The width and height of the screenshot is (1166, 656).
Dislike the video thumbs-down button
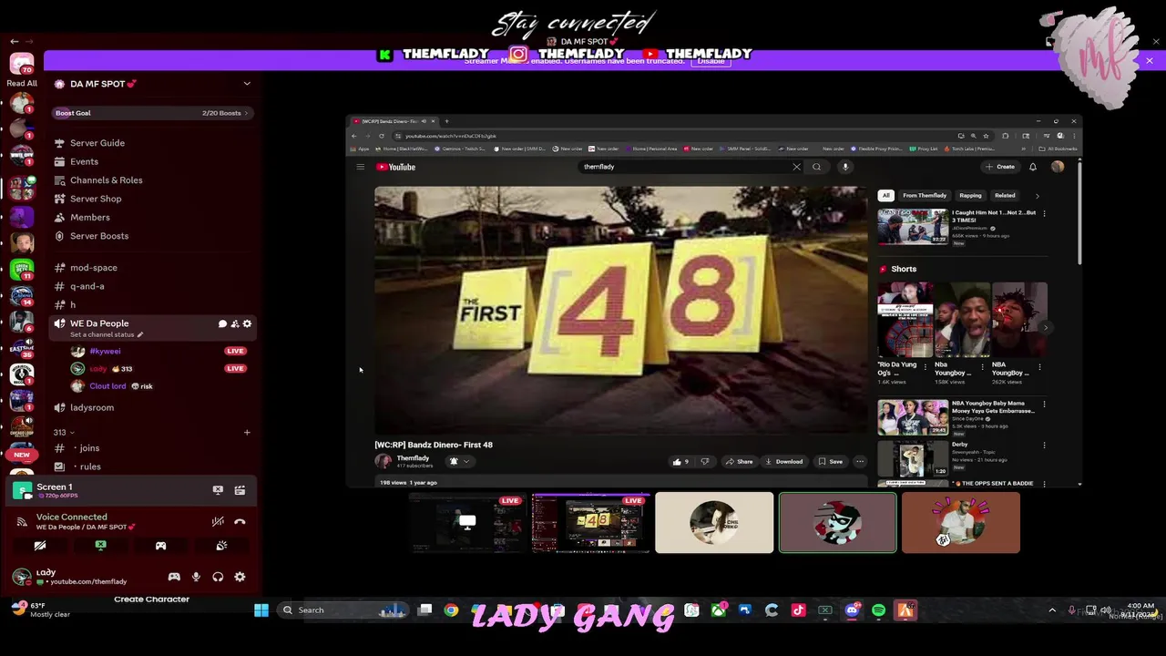click(x=704, y=462)
